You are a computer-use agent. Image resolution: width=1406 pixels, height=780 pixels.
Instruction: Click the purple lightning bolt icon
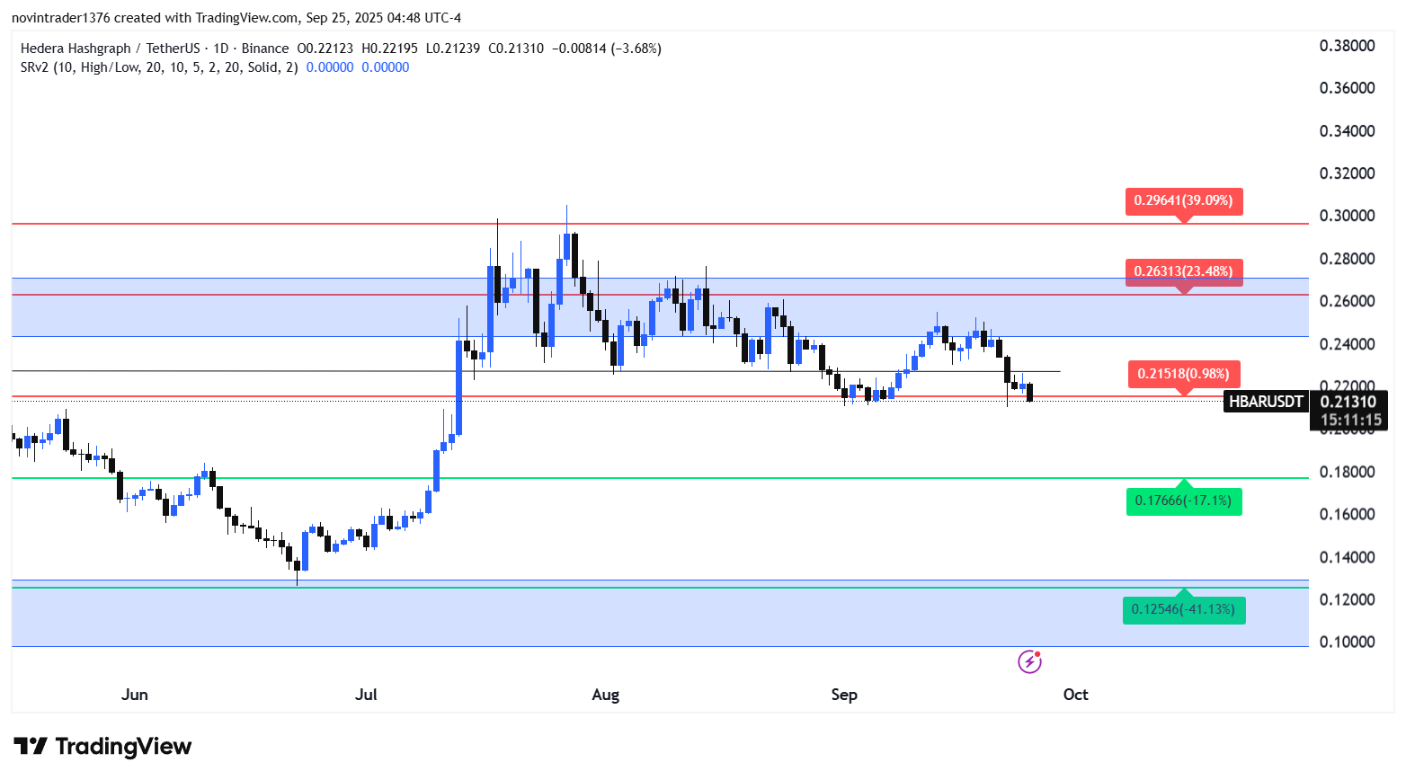click(x=1029, y=662)
